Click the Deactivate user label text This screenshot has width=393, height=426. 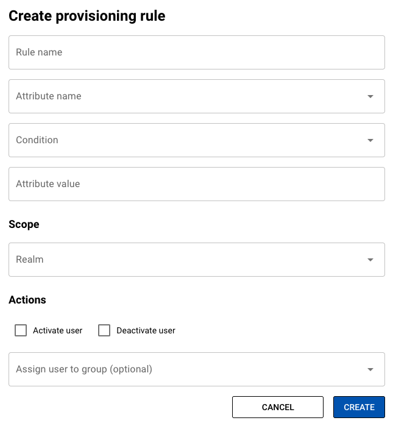pos(146,331)
